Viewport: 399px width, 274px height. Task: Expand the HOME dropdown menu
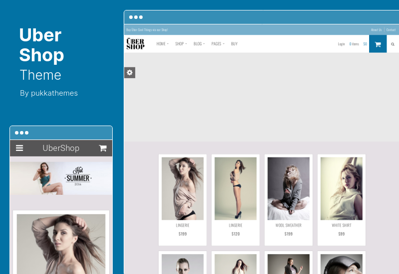163,44
